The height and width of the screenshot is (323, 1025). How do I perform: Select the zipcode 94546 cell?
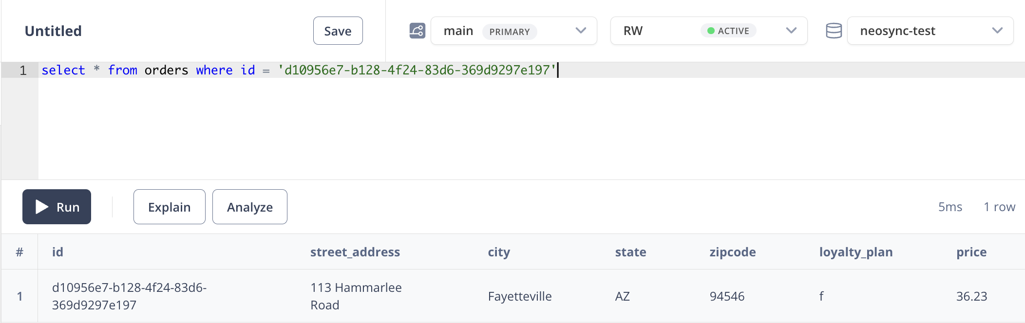(727, 296)
